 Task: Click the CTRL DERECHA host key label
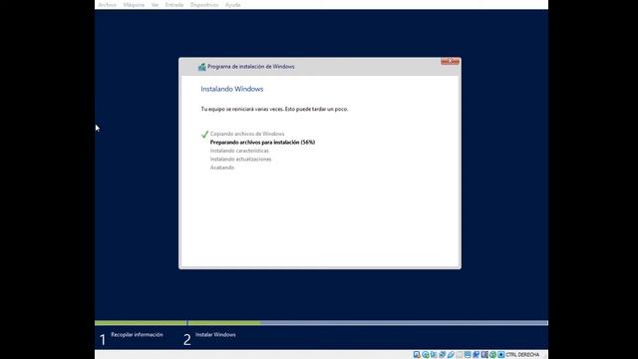tap(522, 355)
